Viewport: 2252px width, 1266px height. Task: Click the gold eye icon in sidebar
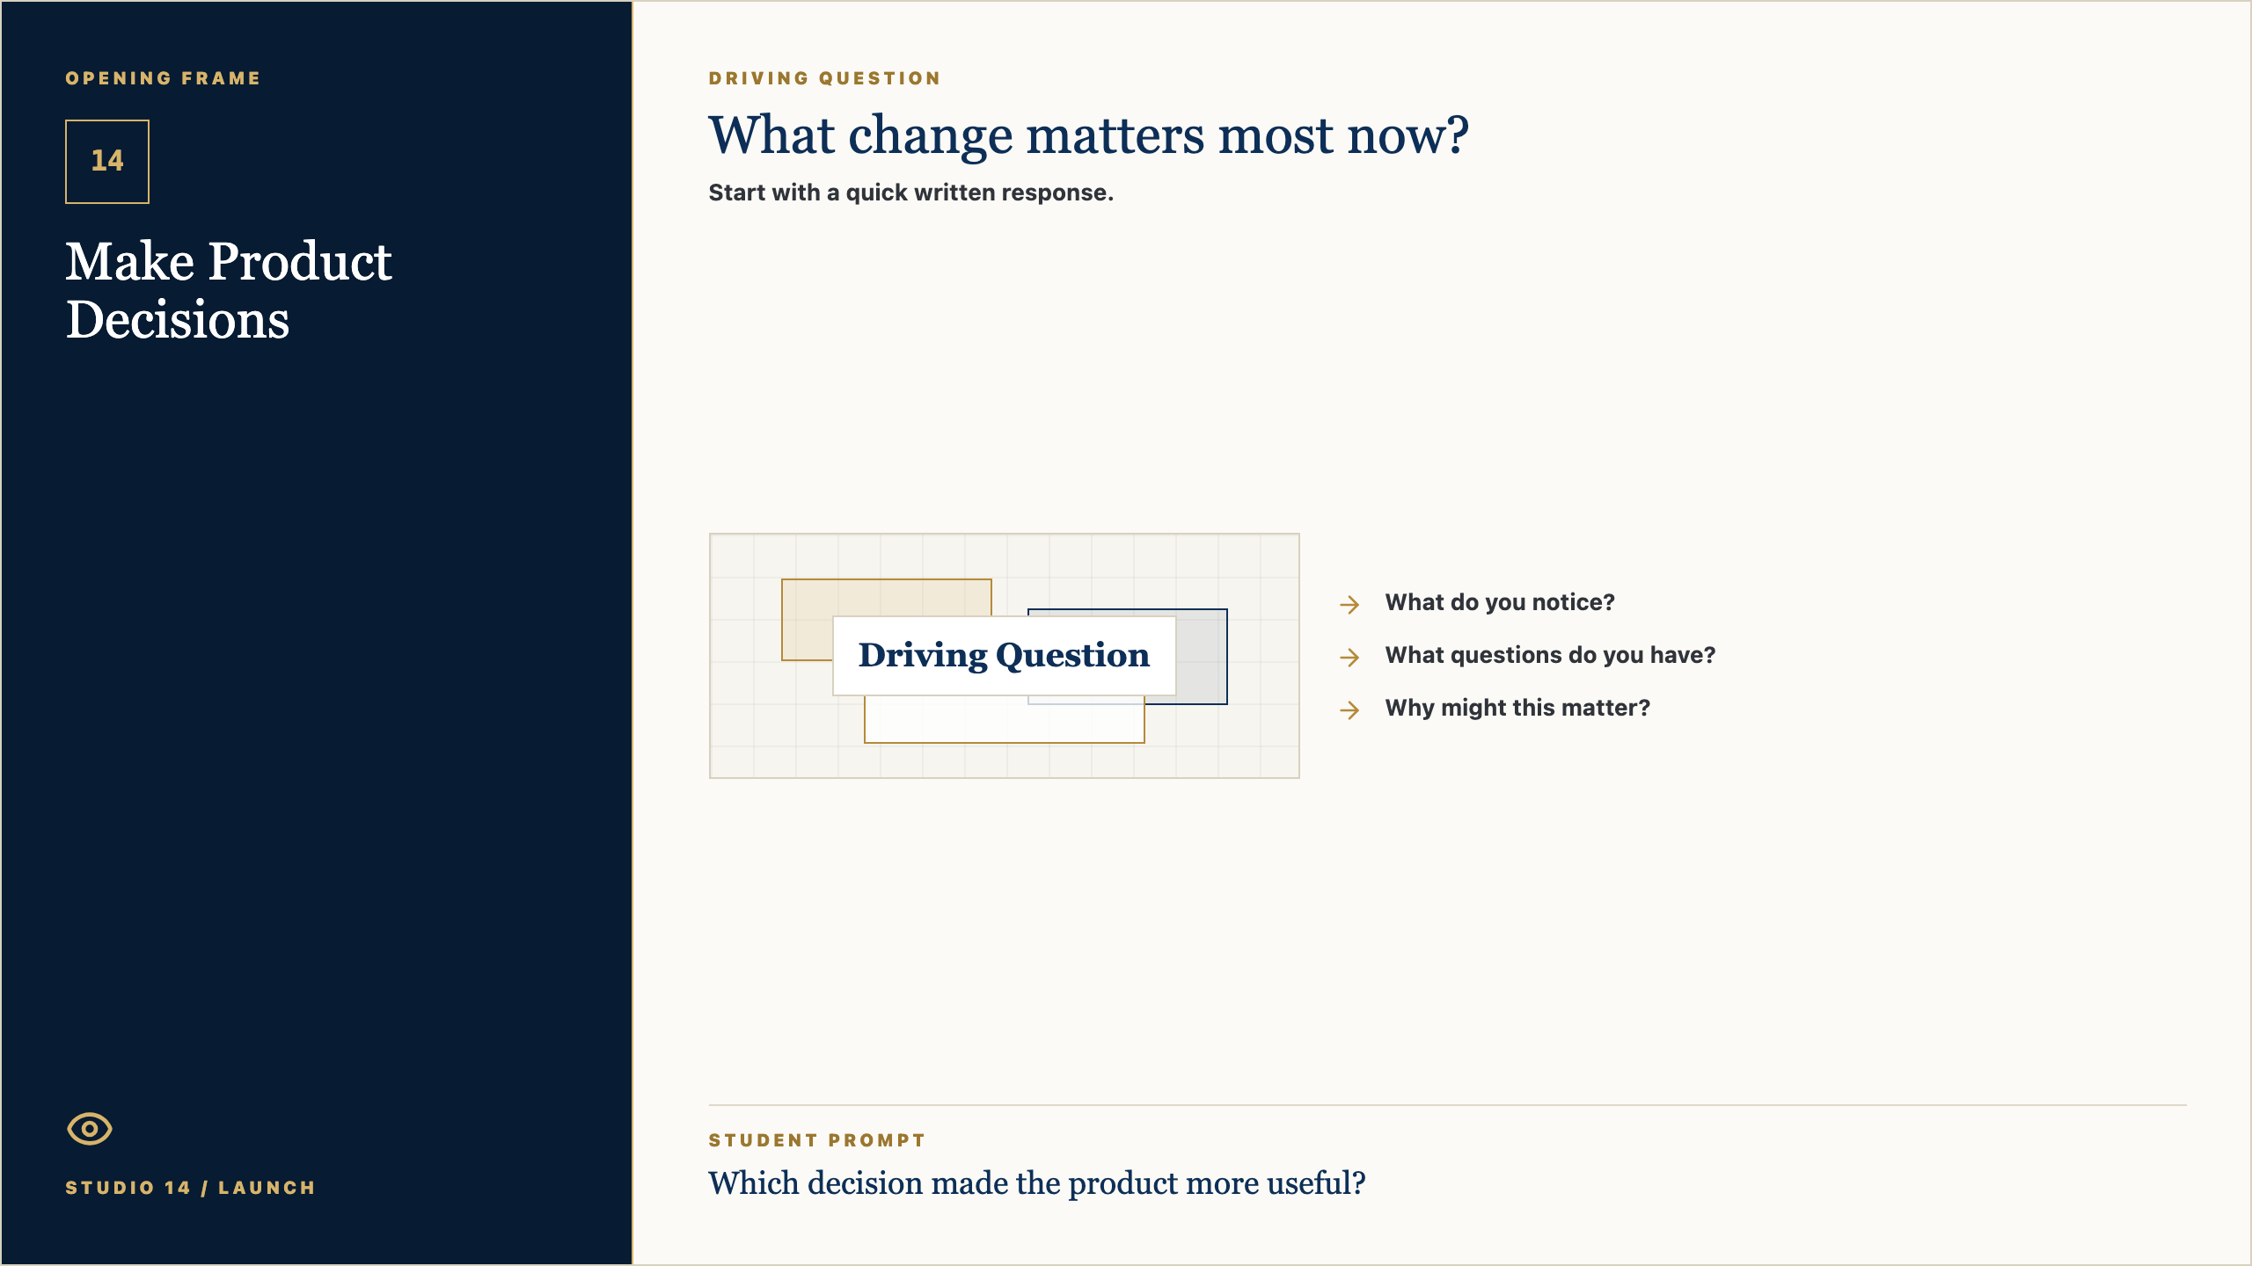90,1129
